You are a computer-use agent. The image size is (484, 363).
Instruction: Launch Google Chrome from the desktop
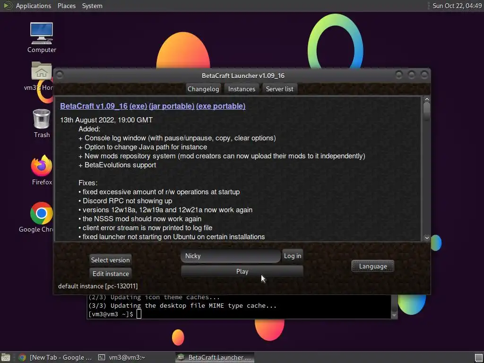(42, 213)
